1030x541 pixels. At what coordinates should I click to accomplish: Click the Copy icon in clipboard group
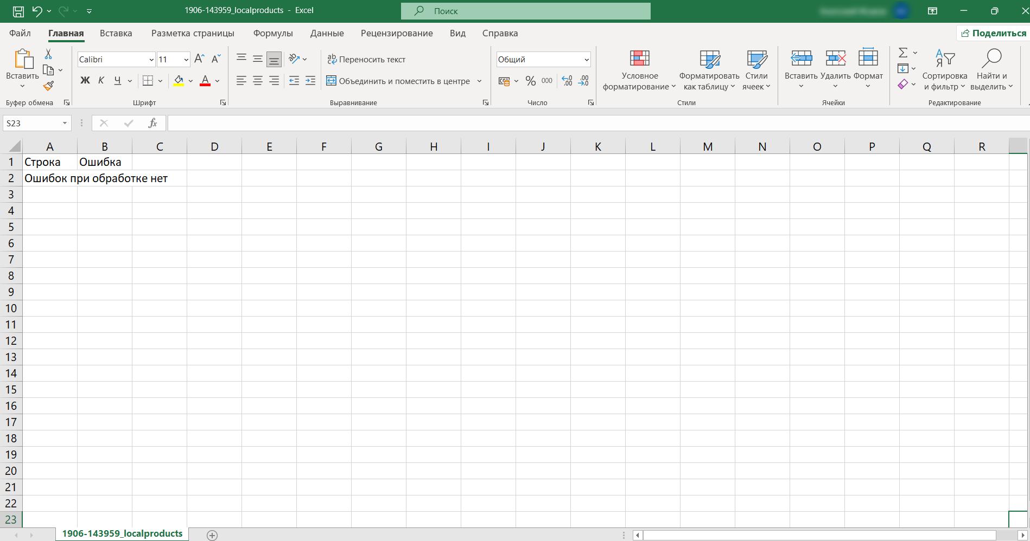(48, 70)
